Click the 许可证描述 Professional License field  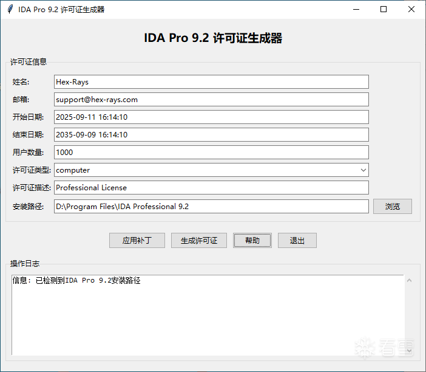[x=211, y=187]
